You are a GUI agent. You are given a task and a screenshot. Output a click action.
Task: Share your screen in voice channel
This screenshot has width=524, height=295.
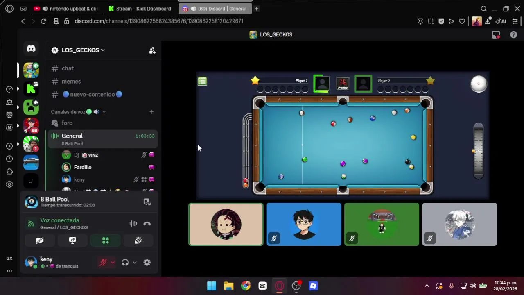click(x=72, y=241)
